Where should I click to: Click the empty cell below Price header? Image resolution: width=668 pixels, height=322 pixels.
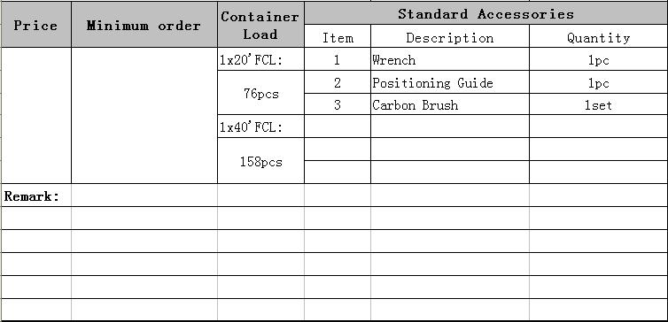[35, 115]
